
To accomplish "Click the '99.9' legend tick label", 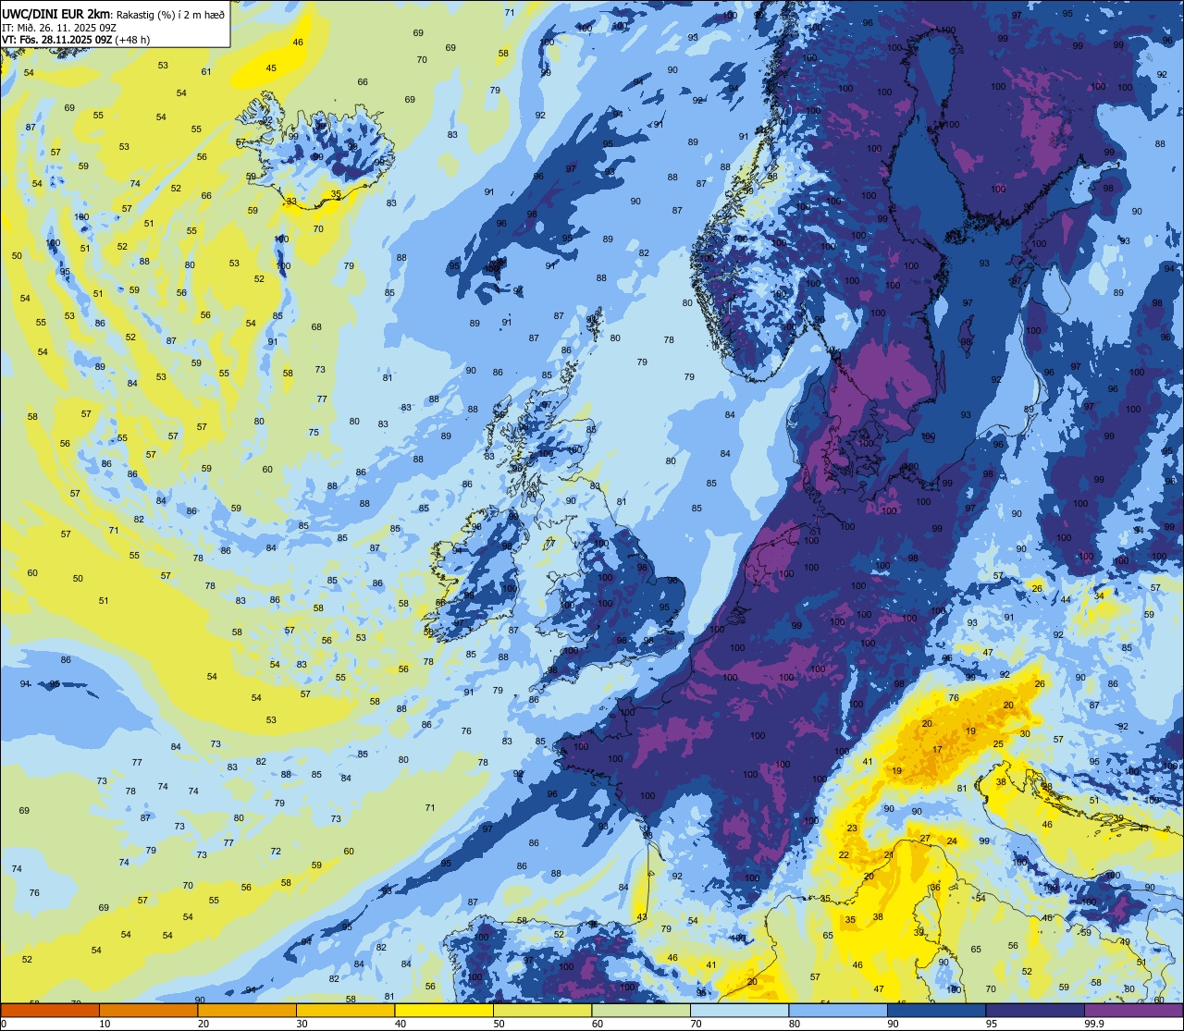I will click(x=1095, y=1024).
